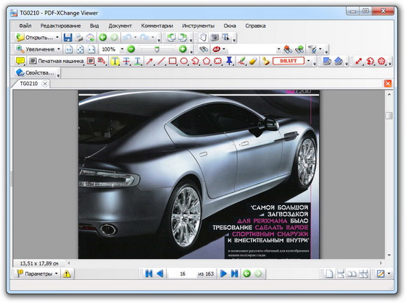
Task: Open the binoculars Find tool
Action: 204,49
